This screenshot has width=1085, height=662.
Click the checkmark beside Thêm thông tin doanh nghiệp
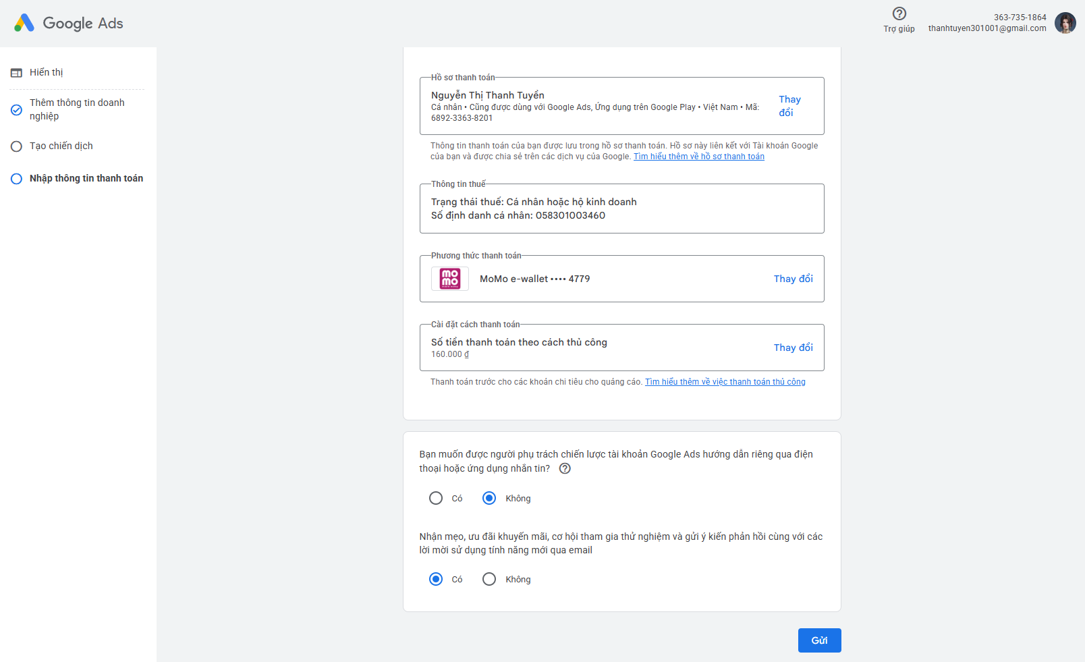click(x=17, y=110)
